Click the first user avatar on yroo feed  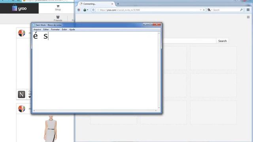pyautogui.click(x=22, y=33)
